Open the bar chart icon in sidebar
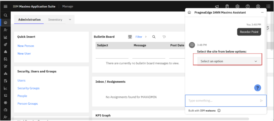This screenshot has width=274, height=121. (5, 37)
